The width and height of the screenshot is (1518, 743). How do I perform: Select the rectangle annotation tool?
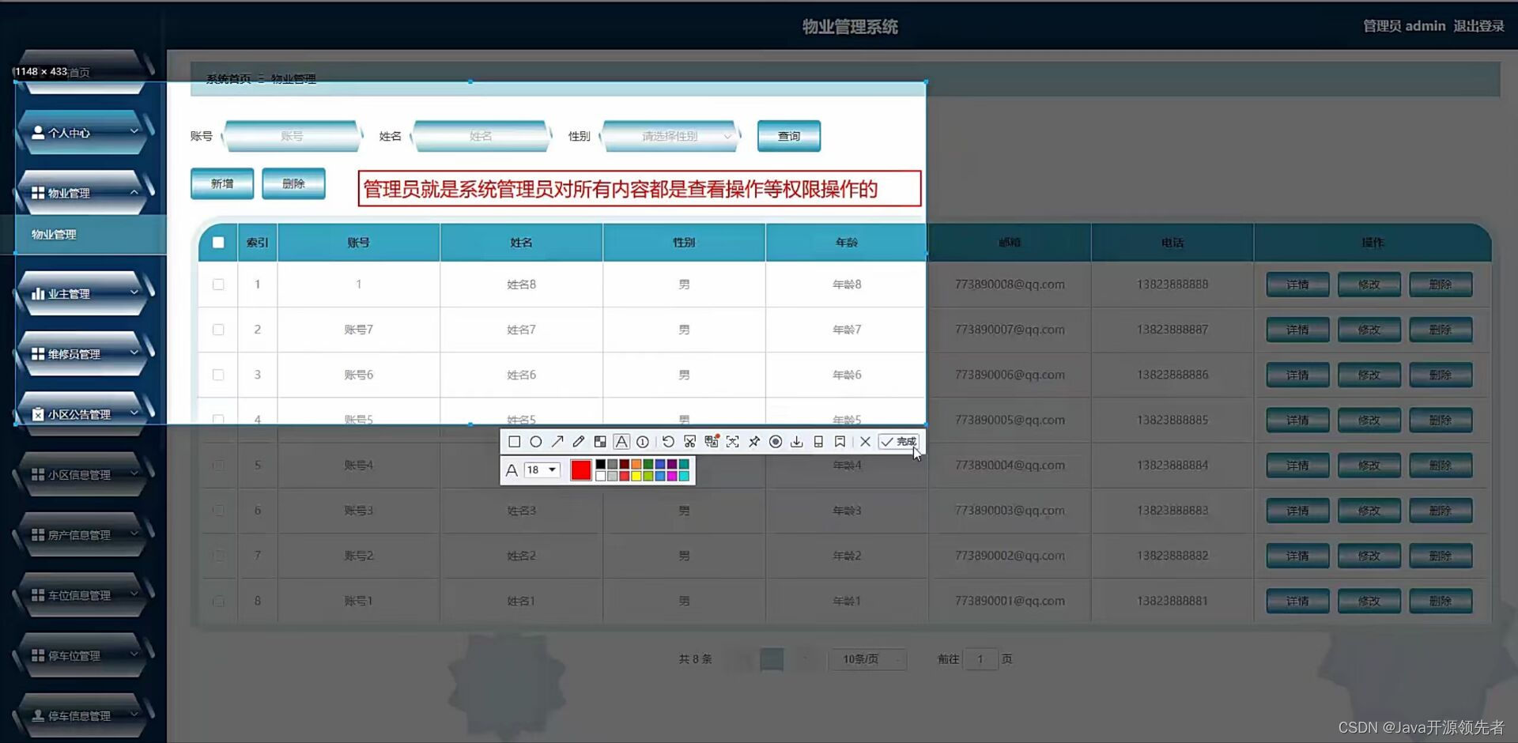pyautogui.click(x=514, y=441)
